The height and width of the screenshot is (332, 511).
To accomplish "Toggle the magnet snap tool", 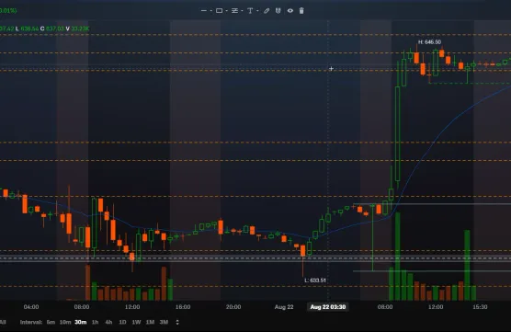I will coord(278,11).
